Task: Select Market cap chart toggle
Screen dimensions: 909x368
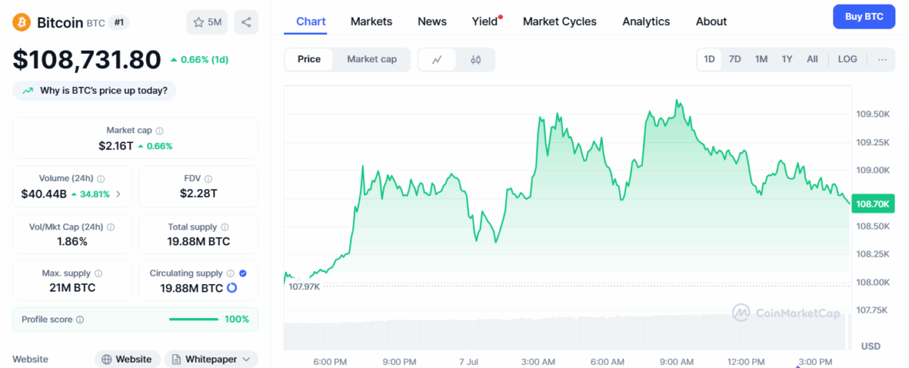Action: coord(372,59)
